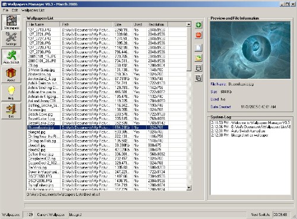
Task: Click the save list floppy icon
Action: pyautogui.click(x=198, y=68)
